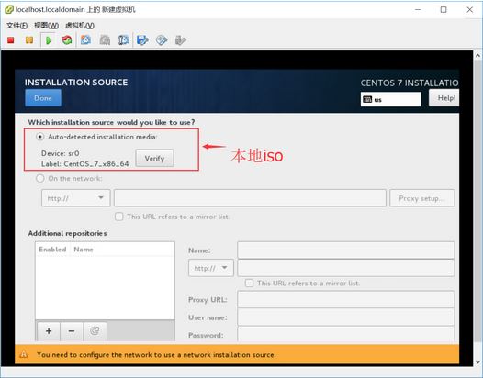
Task: Select On the network radio button
Action: click(40, 178)
